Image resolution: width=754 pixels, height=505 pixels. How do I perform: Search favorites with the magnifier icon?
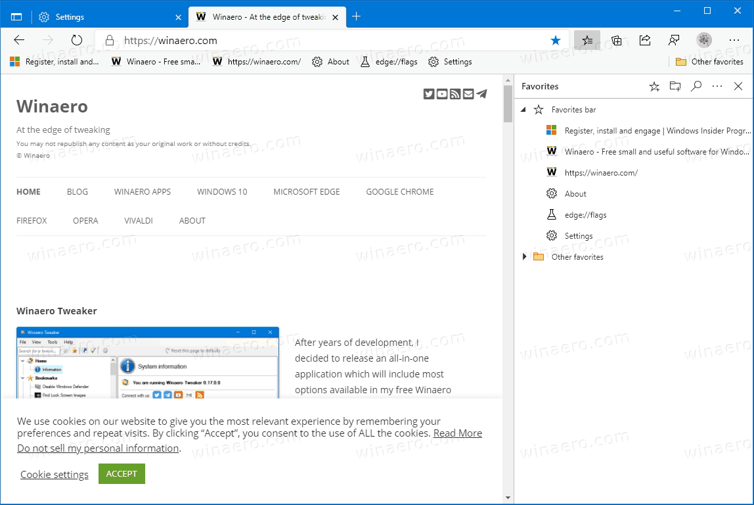point(696,86)
